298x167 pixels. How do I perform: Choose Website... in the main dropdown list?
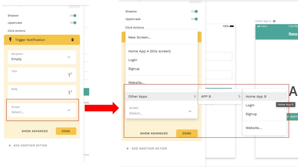(x=161, y=83)
